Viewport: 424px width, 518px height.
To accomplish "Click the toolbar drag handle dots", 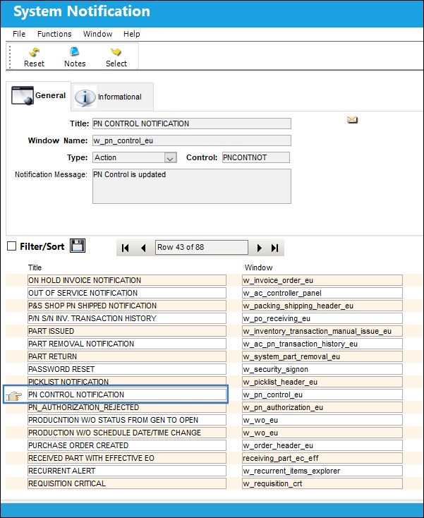I will coord(10,56).
